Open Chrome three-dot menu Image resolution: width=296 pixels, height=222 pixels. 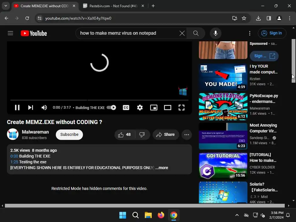290,18
